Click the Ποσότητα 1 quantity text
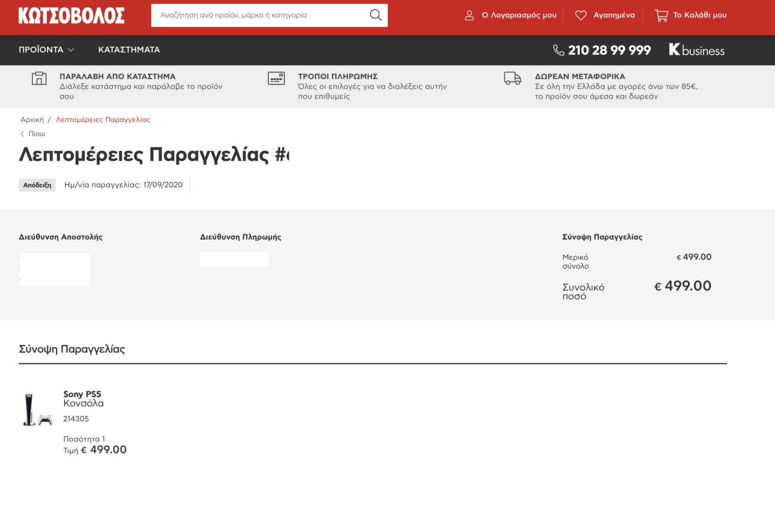The width and height of the screenshot is (775, 529). [x=84, y=439]
